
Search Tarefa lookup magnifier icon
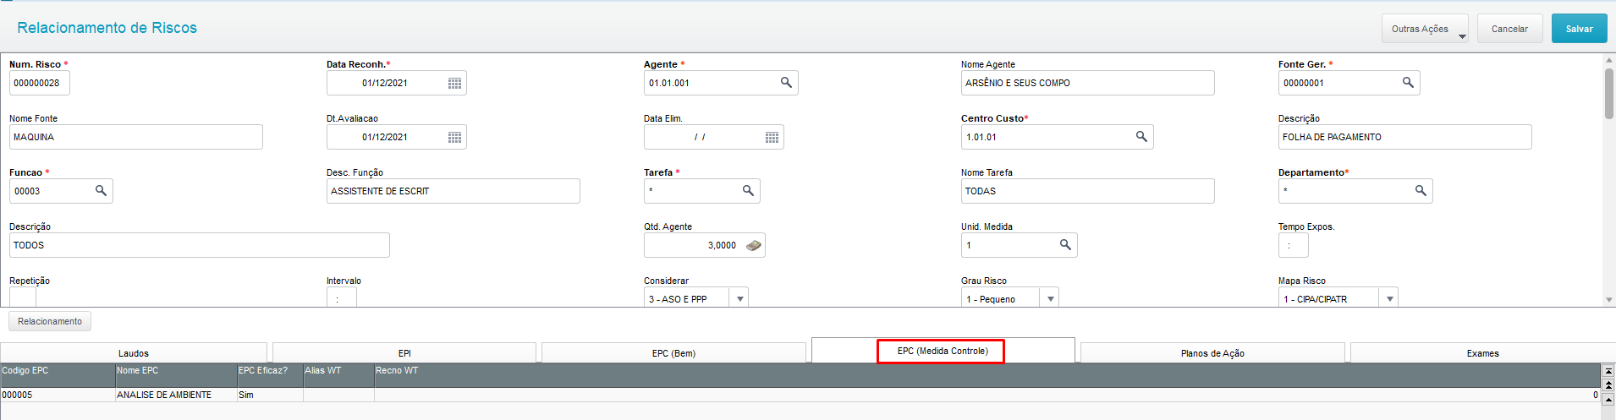coord(748,190)
